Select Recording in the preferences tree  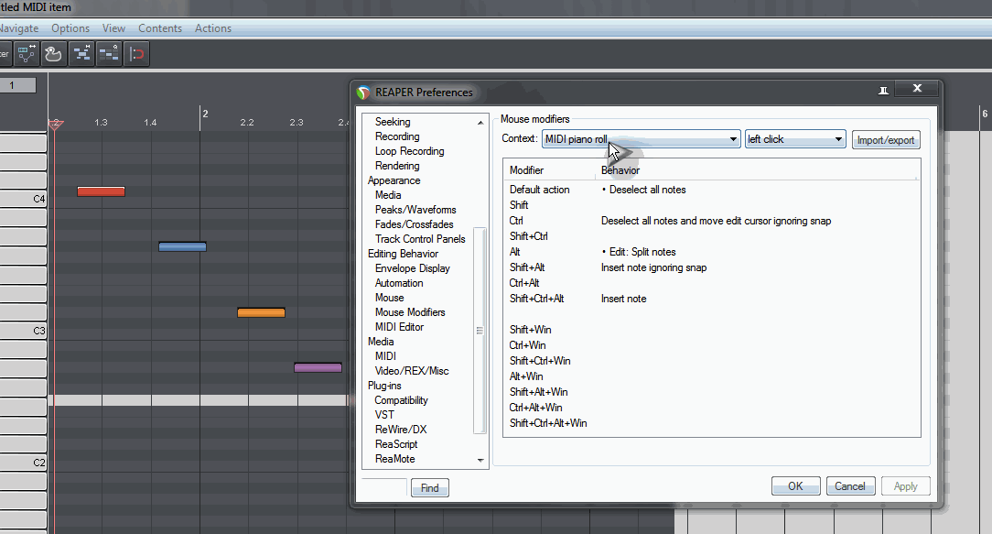(397, 136)
